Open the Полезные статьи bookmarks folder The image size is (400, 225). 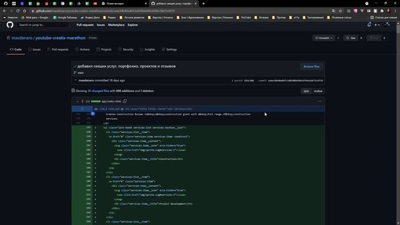click(x=339, y=17)
